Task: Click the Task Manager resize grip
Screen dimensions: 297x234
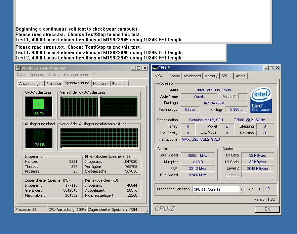Action: click(x=146, y=211)
